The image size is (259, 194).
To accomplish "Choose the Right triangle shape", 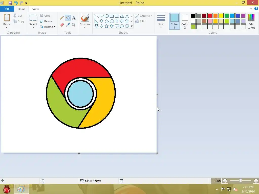I will pos(96,21).
